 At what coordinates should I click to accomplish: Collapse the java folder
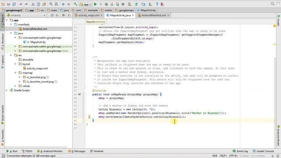(x=11, y=33)
